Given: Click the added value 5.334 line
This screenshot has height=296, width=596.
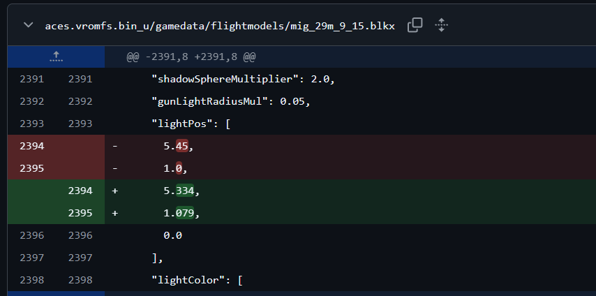Looking at the screenshot, I should tap(181, 191).
